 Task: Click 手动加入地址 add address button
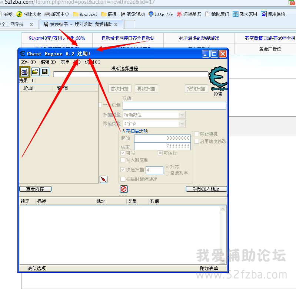coord(206,189)
